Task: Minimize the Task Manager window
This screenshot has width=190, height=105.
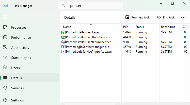Action: tap(161, 3)
